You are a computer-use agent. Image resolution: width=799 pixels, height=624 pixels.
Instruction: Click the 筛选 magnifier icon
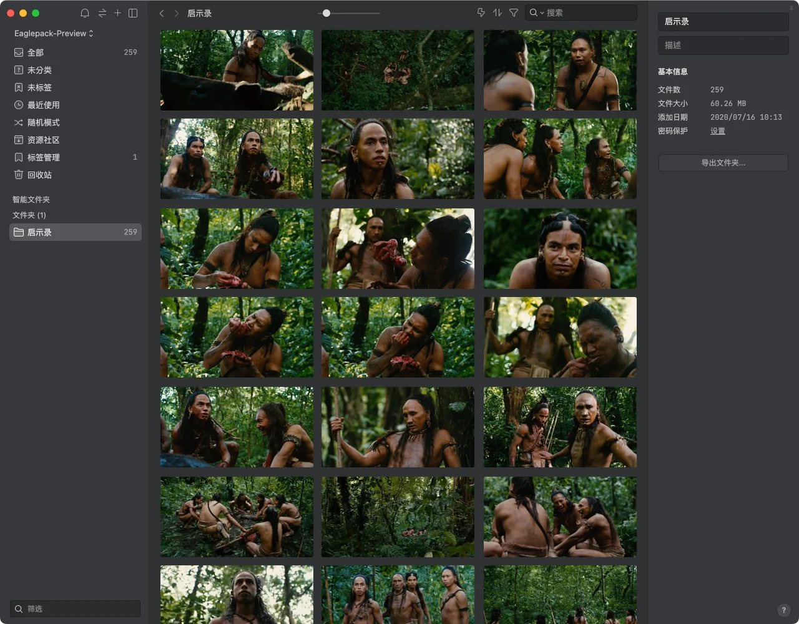[x=19, y=609]
